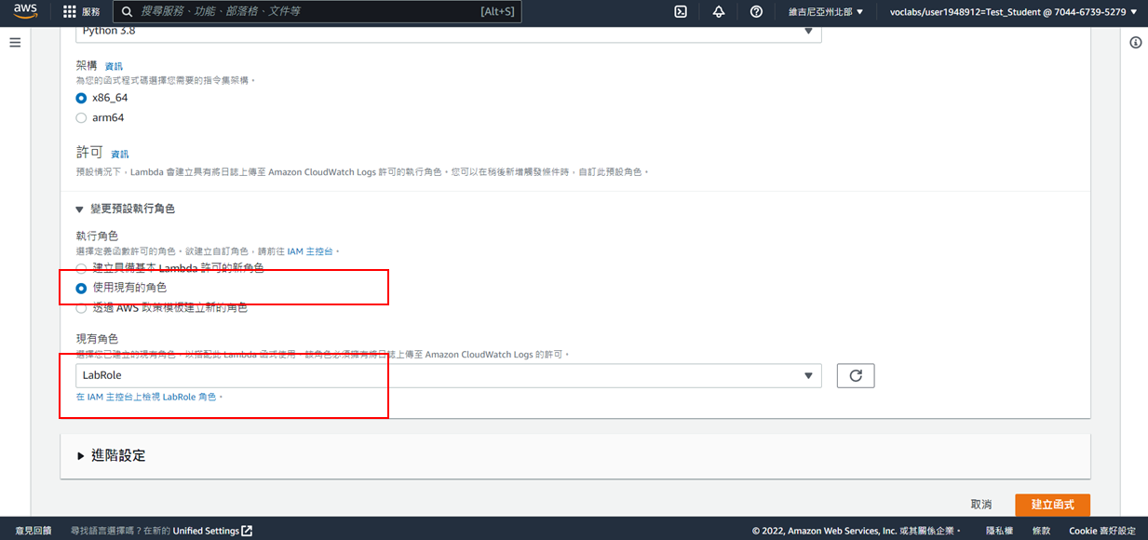1148x540 pixels.
Task: Open the notifications bell
Action: (719, 12)
